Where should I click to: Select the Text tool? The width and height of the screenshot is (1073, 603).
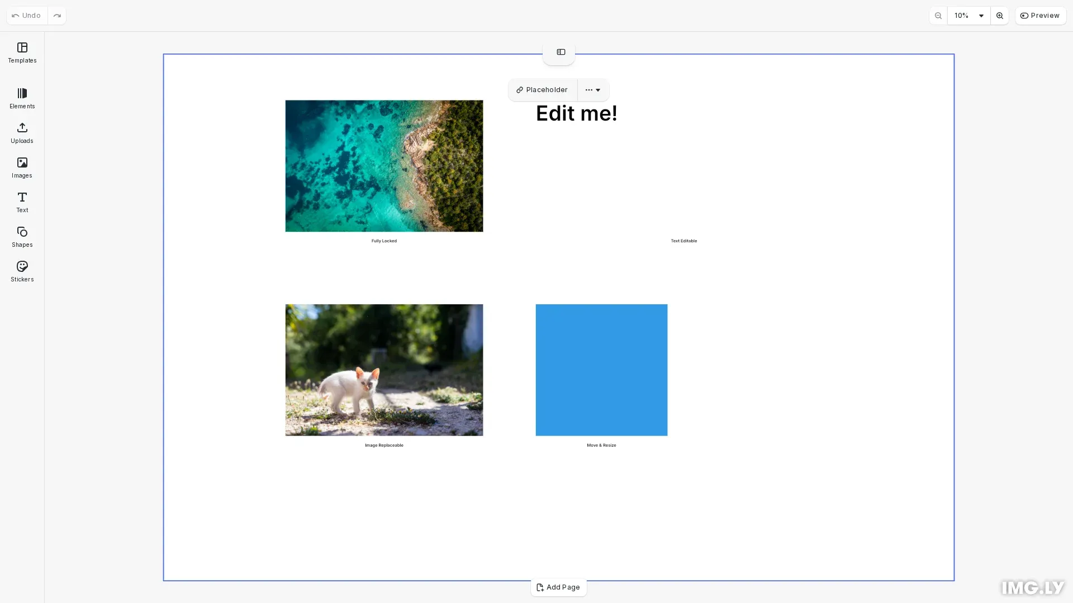22,202
